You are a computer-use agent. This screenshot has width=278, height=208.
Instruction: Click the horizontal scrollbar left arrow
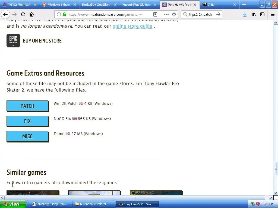[2, 197]
